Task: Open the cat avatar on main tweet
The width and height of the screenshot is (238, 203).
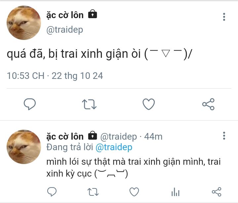Action: pos(24,23)
